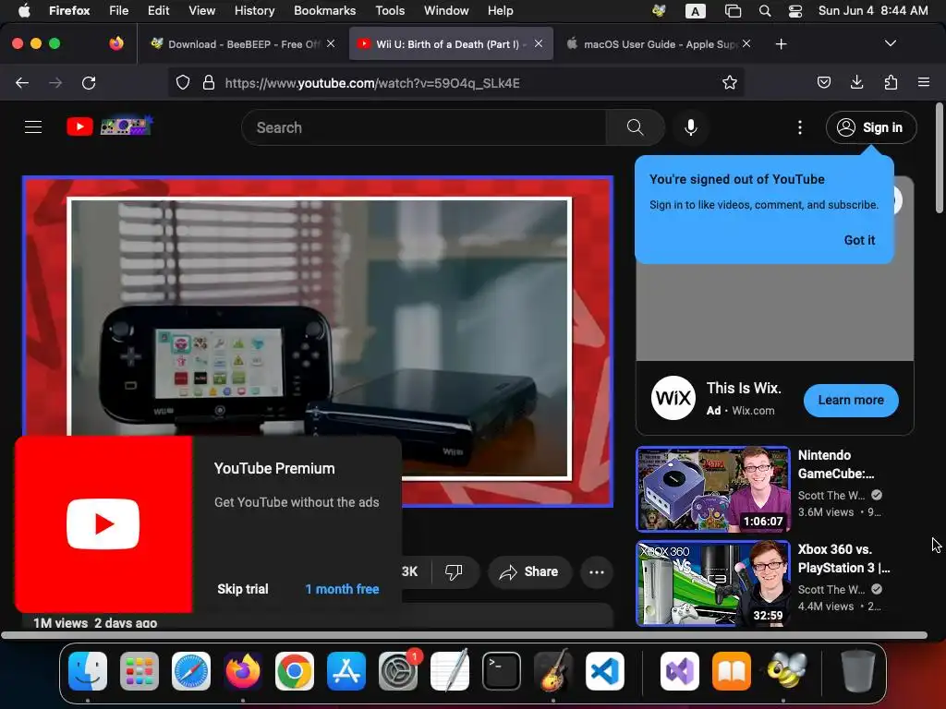Open tracking protection shield icon in address bar

183,82
